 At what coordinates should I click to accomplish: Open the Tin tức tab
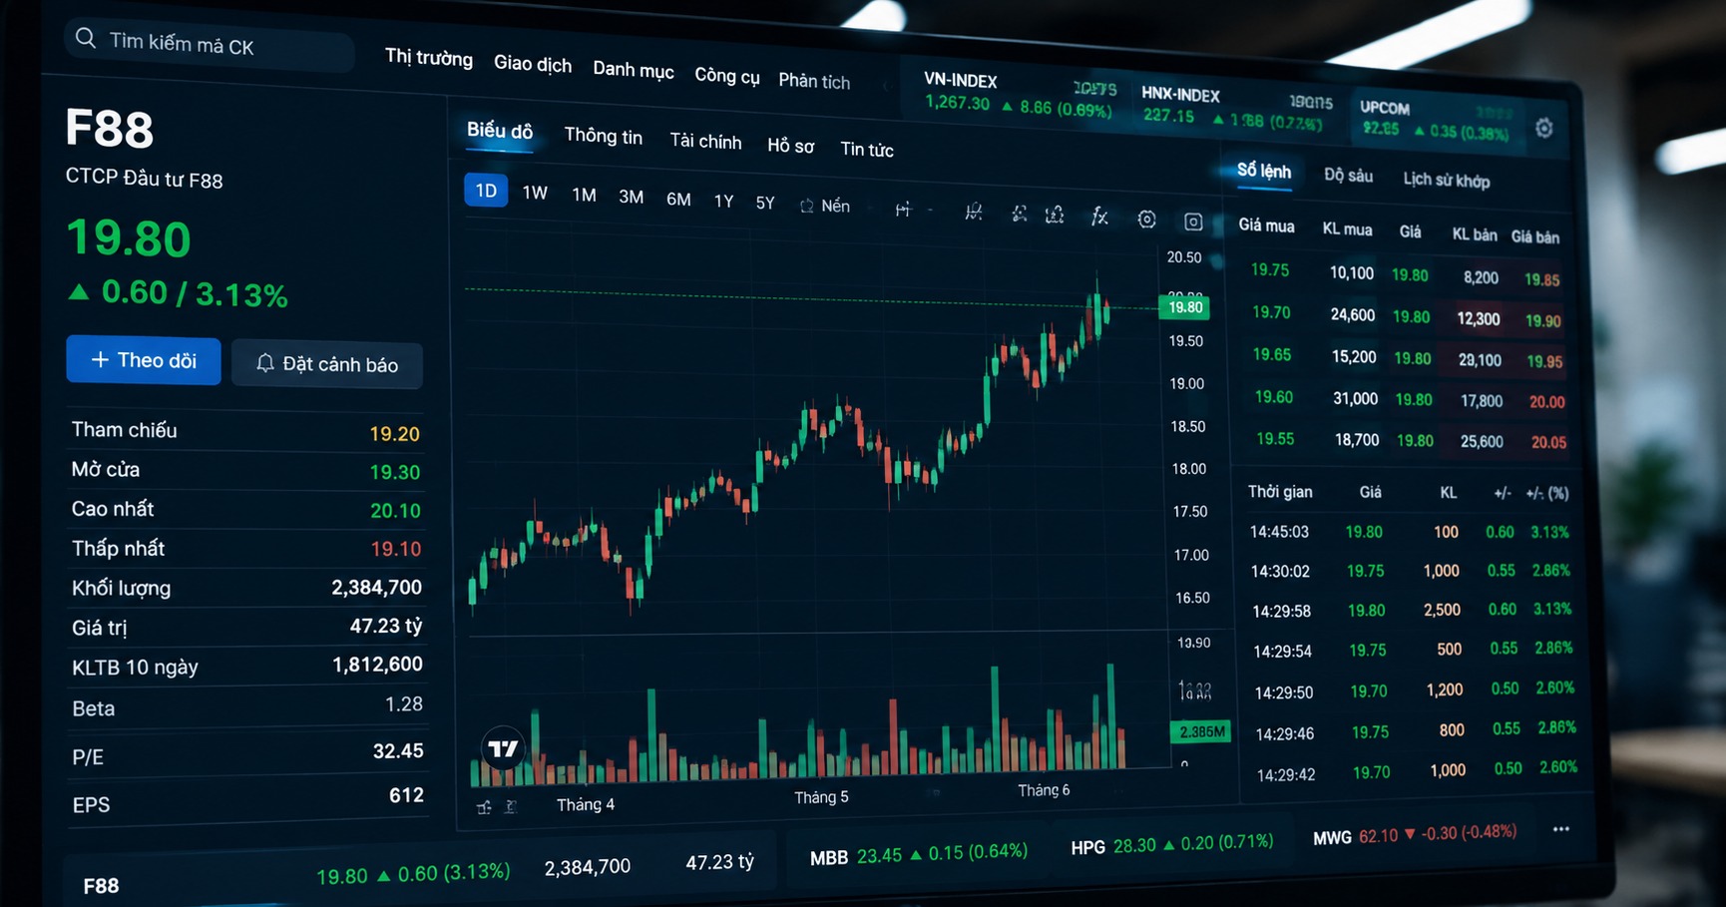click(867, 149)
